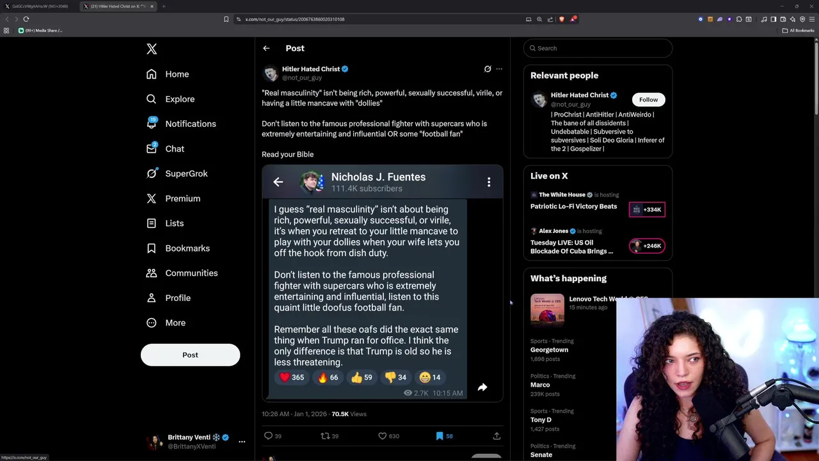
Task: Go to Home in the sidebar
Action: pyautogui.click(x=168, y=74)
